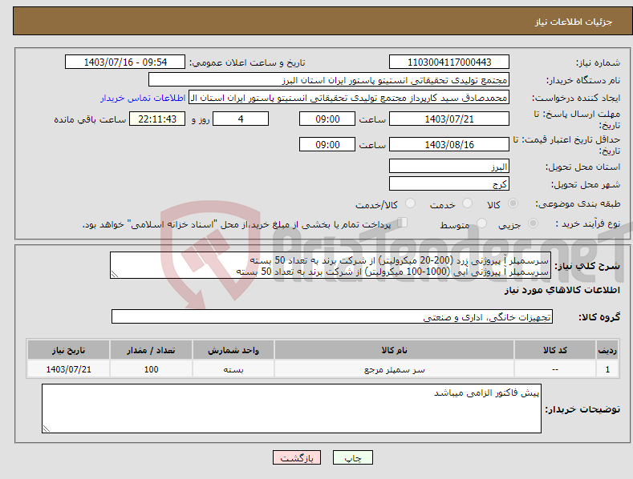
Task: Click the general need description text area
Action: [331, 265]
